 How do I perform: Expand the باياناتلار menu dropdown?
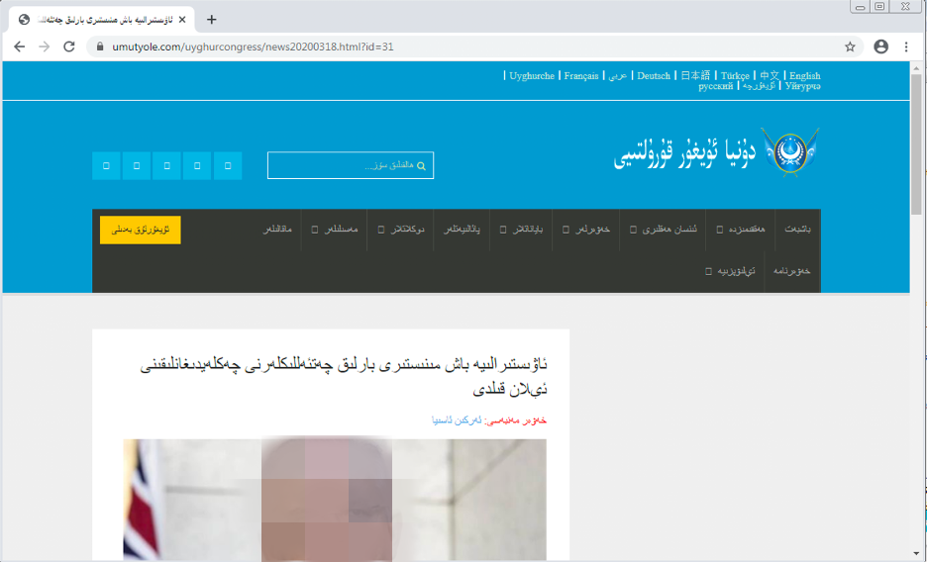(521, 229)
